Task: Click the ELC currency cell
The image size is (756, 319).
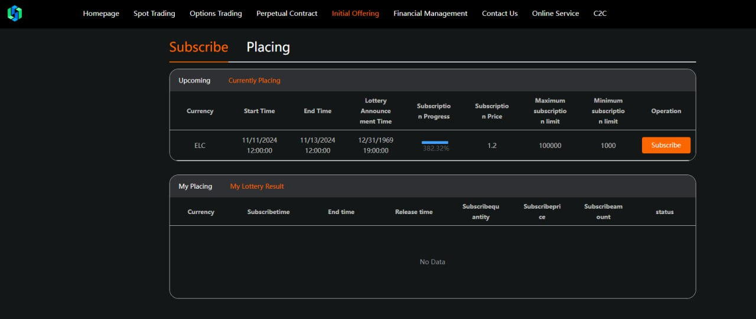Action: [x=200, y=146]
